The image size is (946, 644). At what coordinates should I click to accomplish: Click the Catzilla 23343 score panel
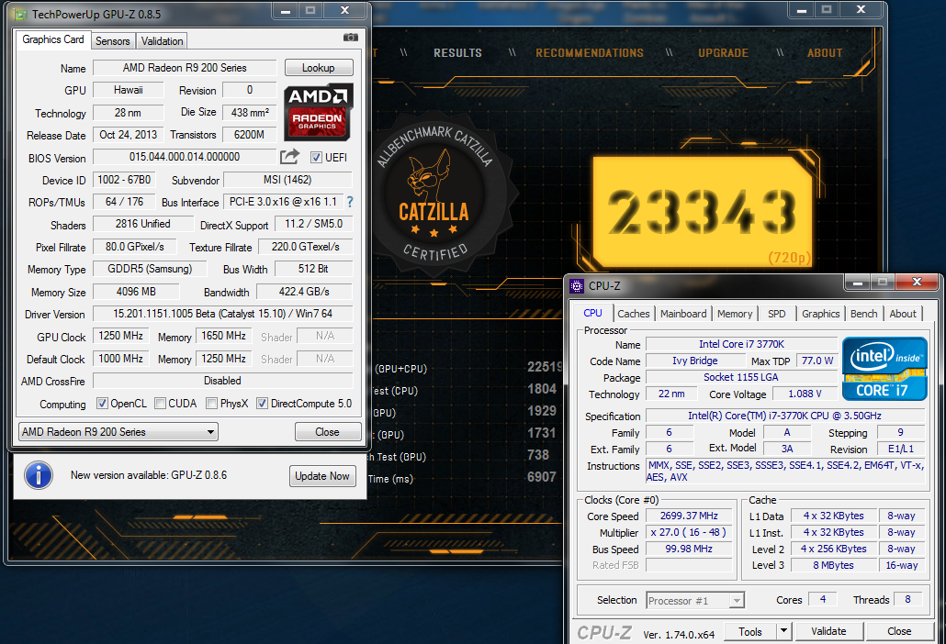703,212
